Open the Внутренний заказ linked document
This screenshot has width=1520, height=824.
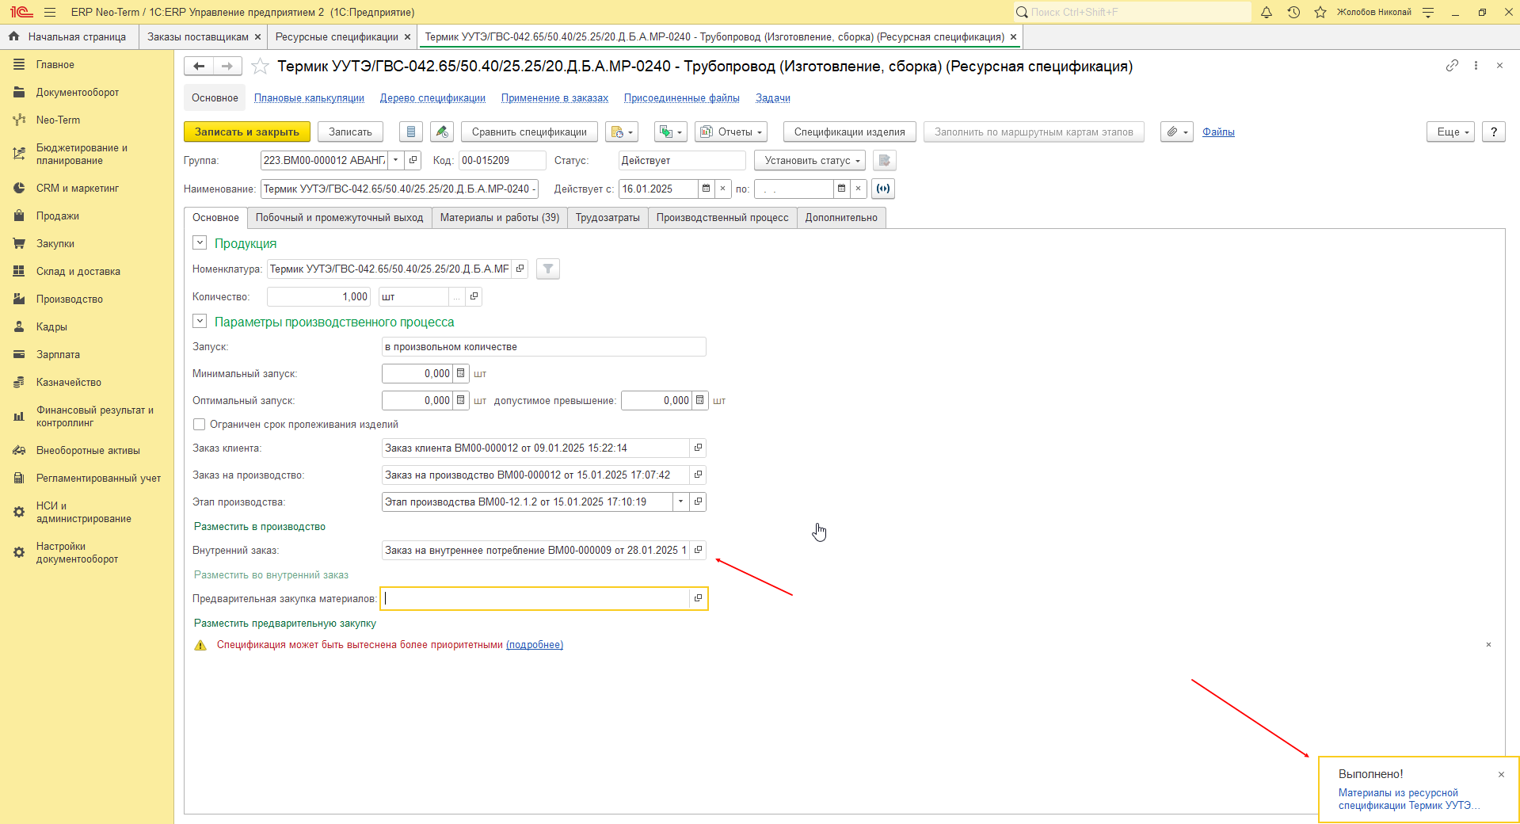(x=698, y=550)
